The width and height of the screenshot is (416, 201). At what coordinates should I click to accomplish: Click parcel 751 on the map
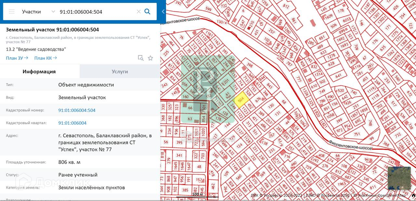point(357,134)
